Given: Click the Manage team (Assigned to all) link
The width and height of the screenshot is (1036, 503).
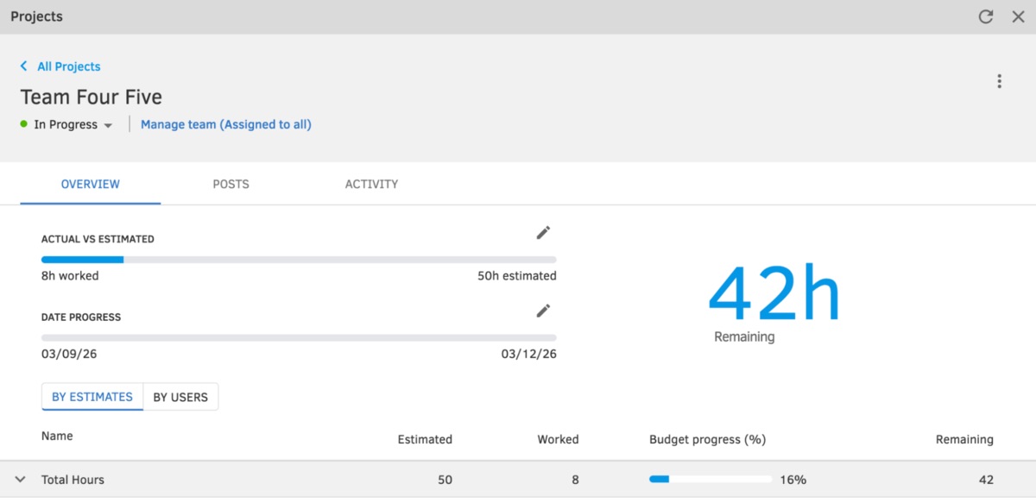Looking at the screenshot, I should pyautogui.click(x=225, y=124).
